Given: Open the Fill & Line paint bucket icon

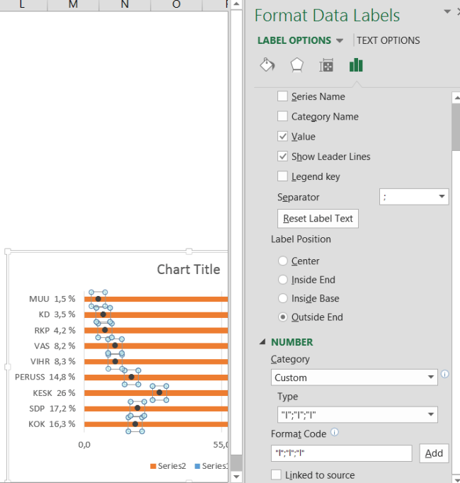Looking at the screenshot, I should click(x=268, y=66).
